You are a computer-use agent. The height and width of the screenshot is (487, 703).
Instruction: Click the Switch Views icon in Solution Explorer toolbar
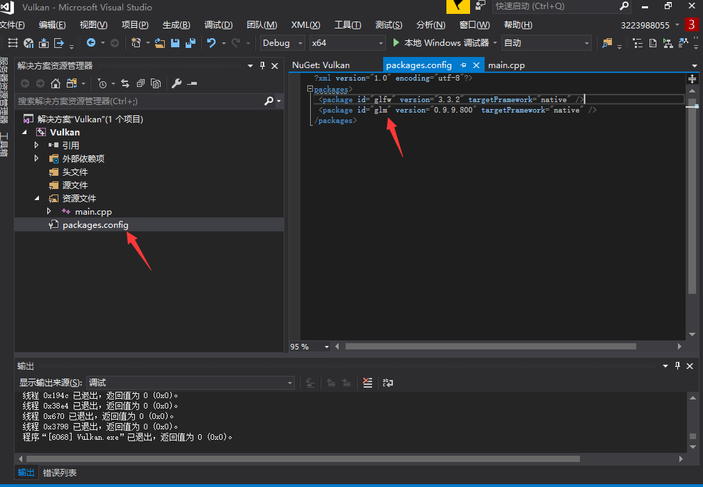coord(72,83)
